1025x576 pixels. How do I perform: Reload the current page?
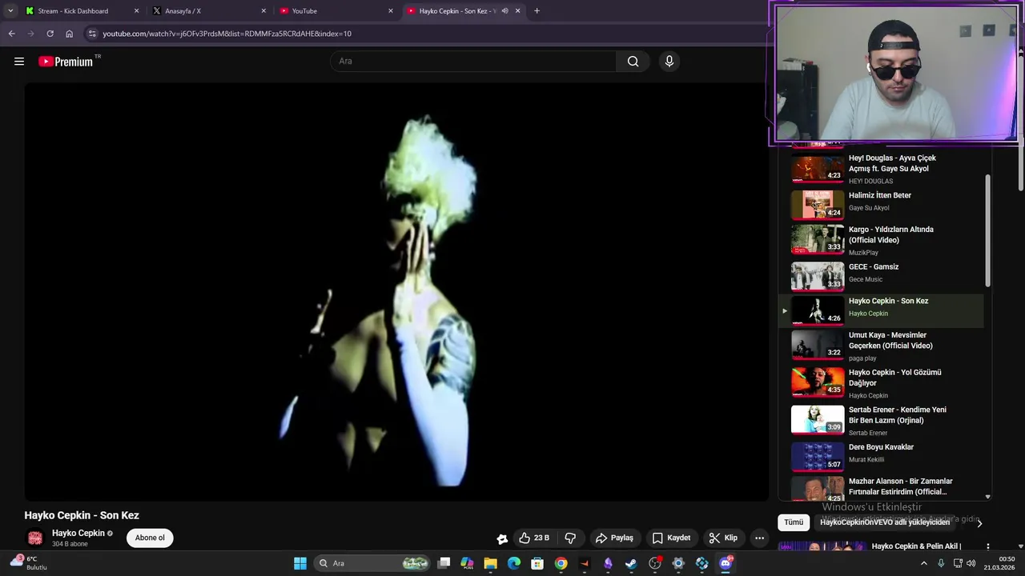[x=50, y=34]
